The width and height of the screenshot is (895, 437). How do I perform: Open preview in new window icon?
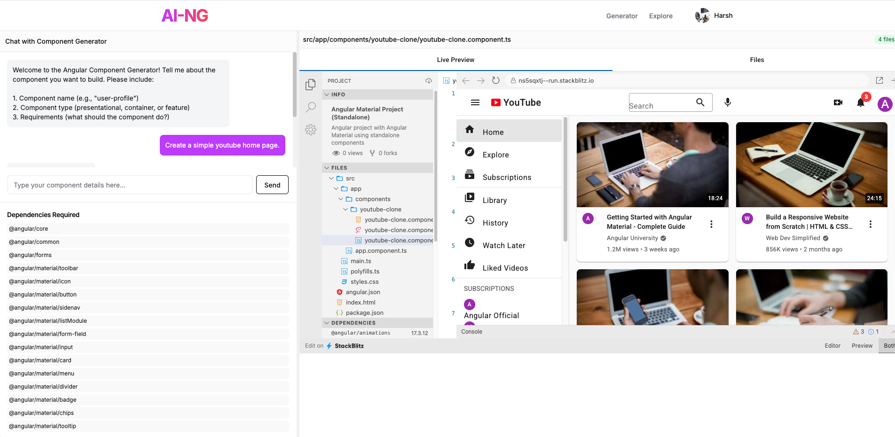[879, 81]
